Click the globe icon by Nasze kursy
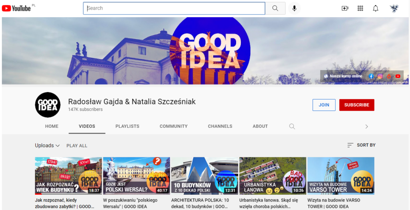410x210 pixels. click(x=326, y=76)
